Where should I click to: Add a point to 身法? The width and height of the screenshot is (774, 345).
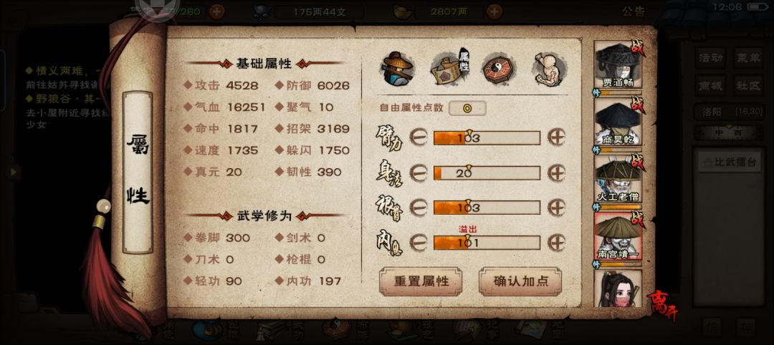[557, 172]
